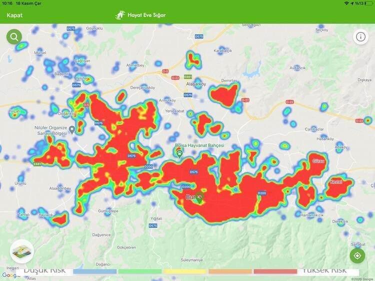Tap the Alaşarköy place label
The width and height of the screenshot is (375, 281).
pyautogui.click(x=195, y=85)
